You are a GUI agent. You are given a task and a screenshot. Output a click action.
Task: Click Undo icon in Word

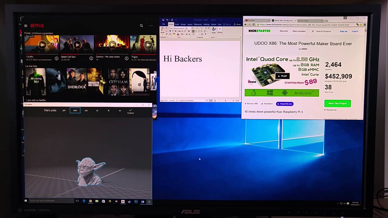(167, 20)
